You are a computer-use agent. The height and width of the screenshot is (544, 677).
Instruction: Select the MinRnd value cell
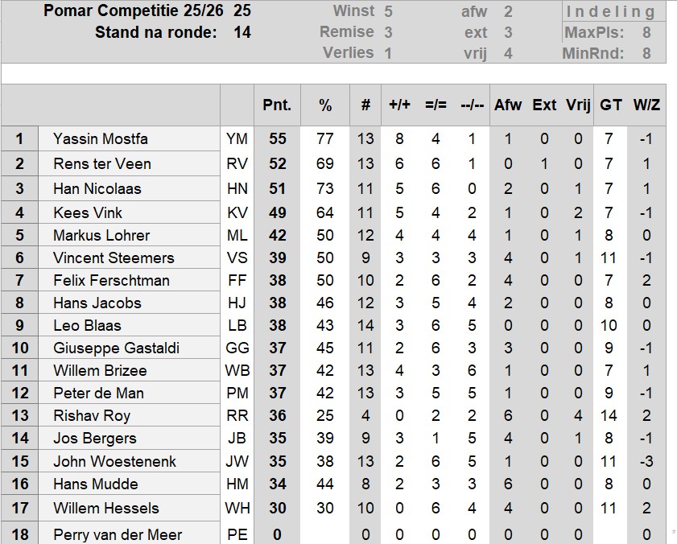coord(646,54)
